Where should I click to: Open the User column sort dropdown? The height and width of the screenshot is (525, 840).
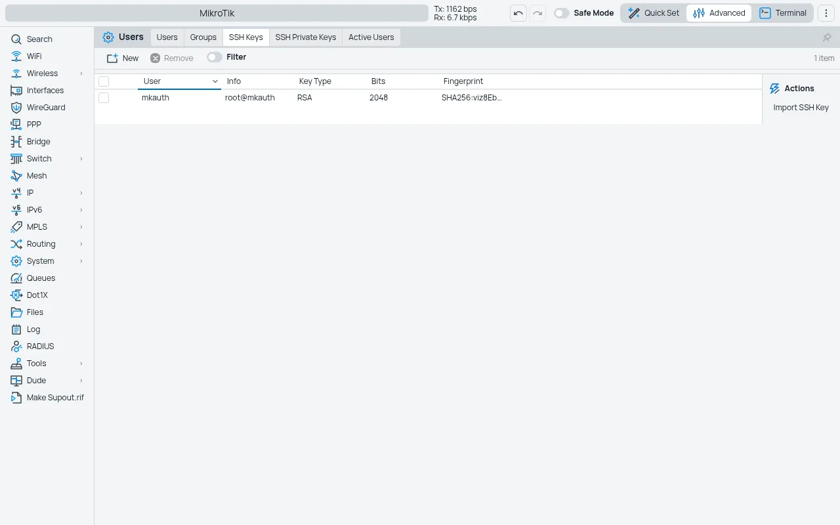[x=215, y=81]
